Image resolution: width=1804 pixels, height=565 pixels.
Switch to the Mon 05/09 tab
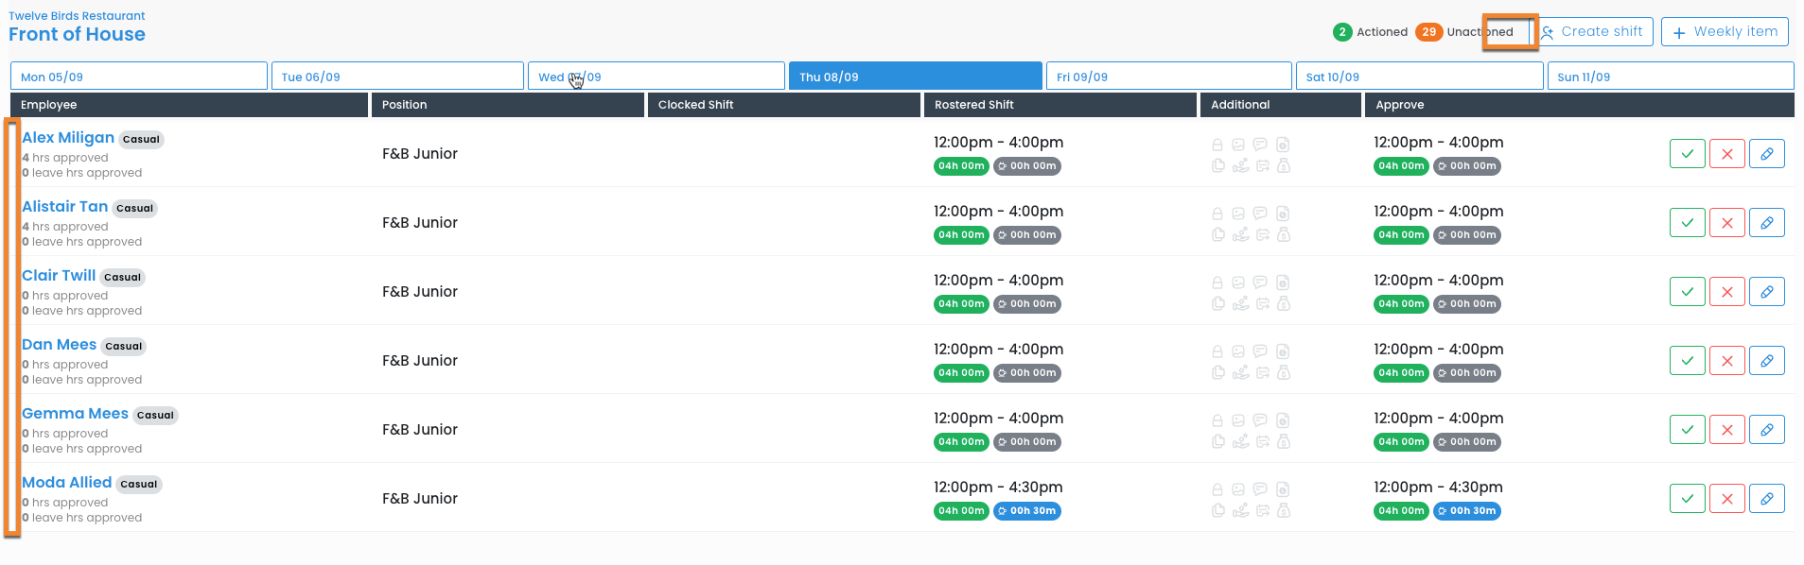pos(138,77)
